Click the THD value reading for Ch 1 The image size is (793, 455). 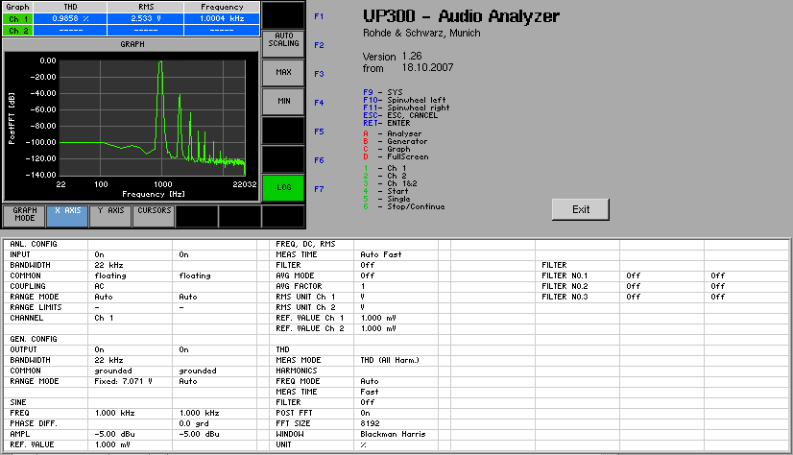point(70,18)
